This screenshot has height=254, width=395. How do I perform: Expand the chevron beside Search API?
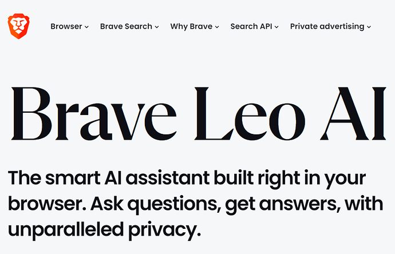click(x=276, y=27)
